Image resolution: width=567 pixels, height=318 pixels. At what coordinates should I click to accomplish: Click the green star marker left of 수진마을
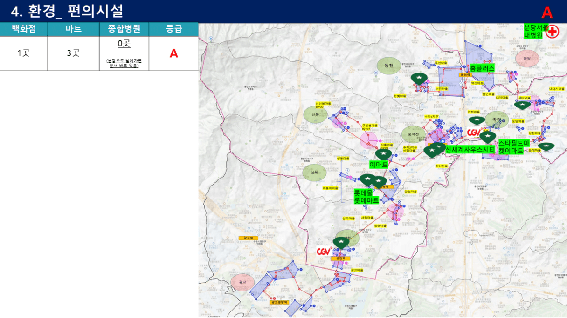[419, 78]
